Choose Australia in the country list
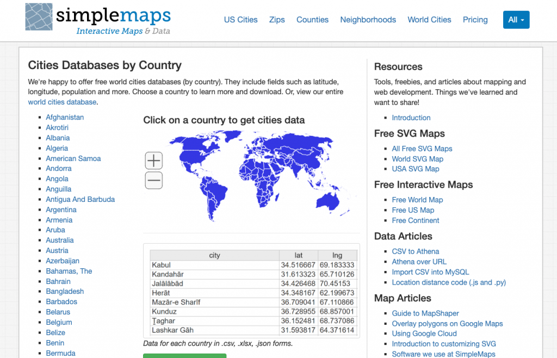The image size is (557, 358). tap(60, 240)
